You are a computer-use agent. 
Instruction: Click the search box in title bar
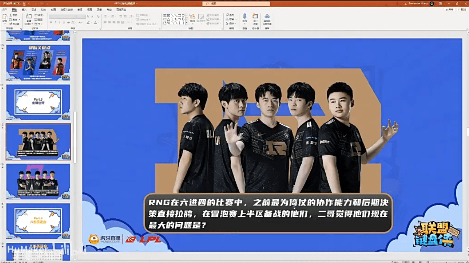pos(236,4)
